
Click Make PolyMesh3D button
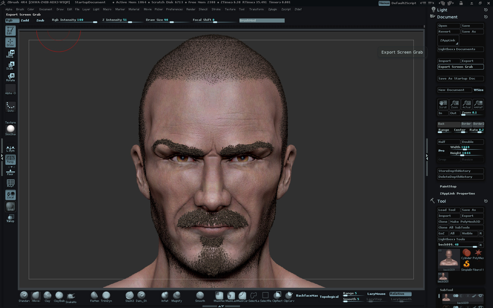466,222
